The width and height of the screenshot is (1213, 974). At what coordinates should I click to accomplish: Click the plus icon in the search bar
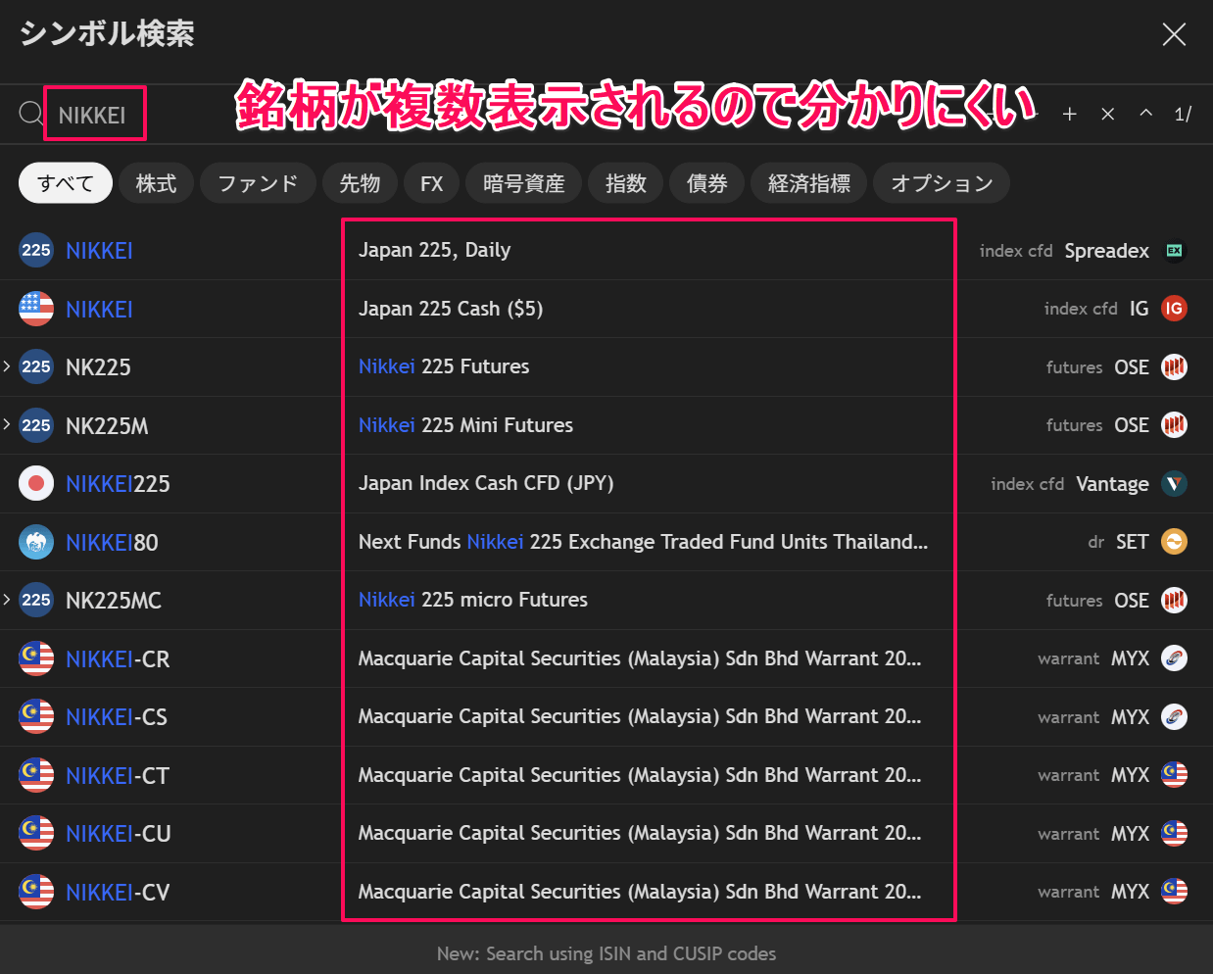click(1070, 115)
